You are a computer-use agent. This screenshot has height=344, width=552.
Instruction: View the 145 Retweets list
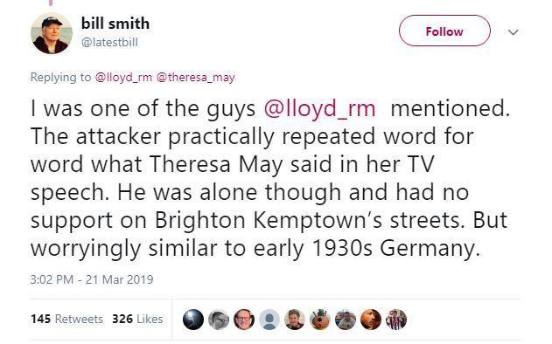click(66, 319)
